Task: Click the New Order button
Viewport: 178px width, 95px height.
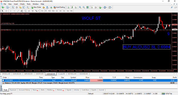Action: click(36, 7)
